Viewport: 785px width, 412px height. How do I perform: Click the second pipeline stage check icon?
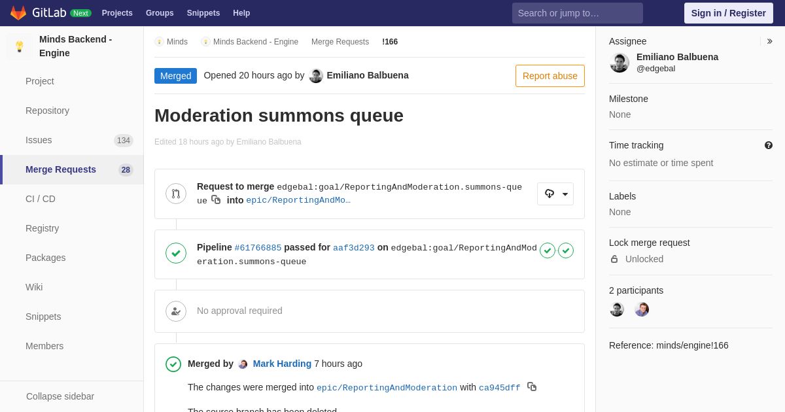[x=566, y=250]
